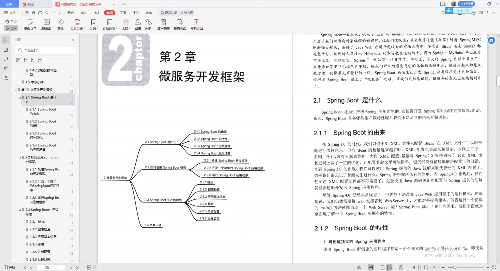Switch to the 首页 home tab

click(x=9, y=4)
